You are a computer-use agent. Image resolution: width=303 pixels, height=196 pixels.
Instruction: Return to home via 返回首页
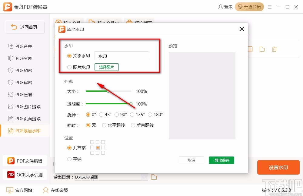pyautogui.click(x=25, y=27)
